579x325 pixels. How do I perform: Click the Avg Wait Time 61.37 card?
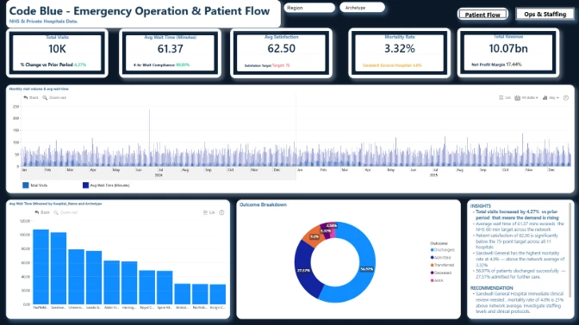(171, 52)
